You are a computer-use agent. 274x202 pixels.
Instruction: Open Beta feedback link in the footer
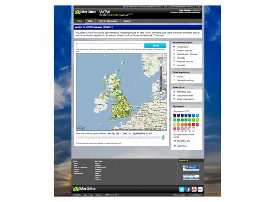(x=78, y=173)
